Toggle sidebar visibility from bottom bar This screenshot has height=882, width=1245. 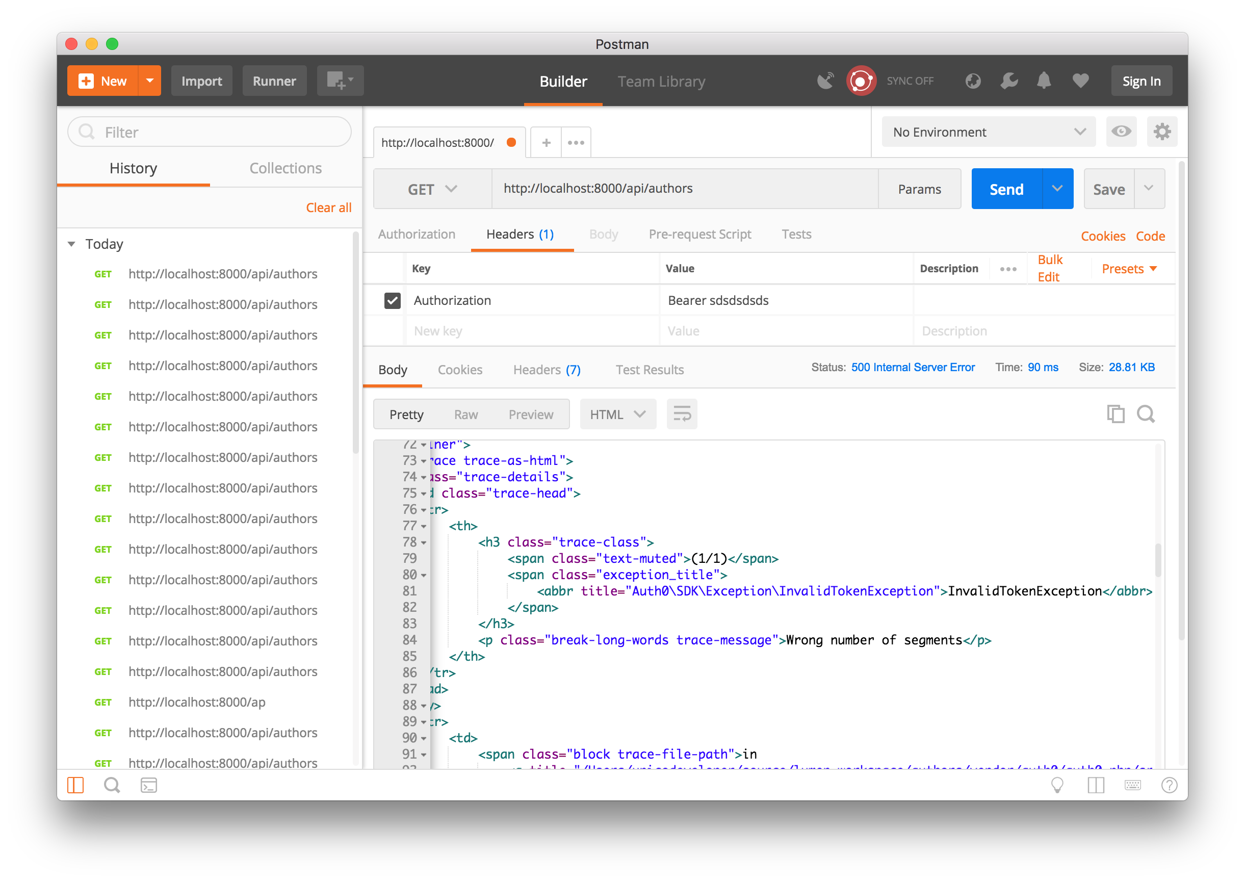[75, 785]
